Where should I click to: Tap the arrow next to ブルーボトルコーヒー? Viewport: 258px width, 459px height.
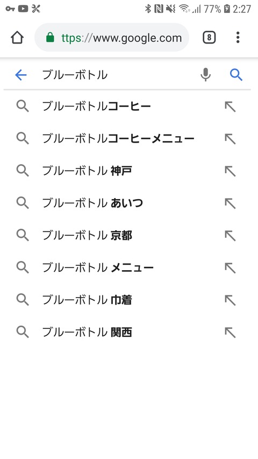[230, 107]
